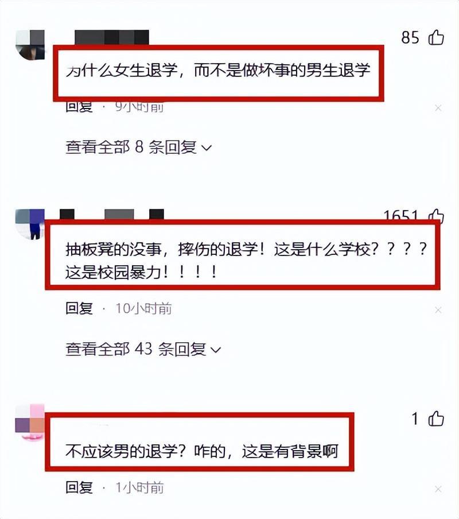Like the comment with 1 like
Screen dimensions: 459x519
coord(436,419)
